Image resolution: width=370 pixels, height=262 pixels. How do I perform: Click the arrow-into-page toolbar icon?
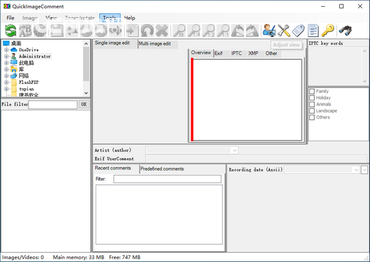(133, 31)
